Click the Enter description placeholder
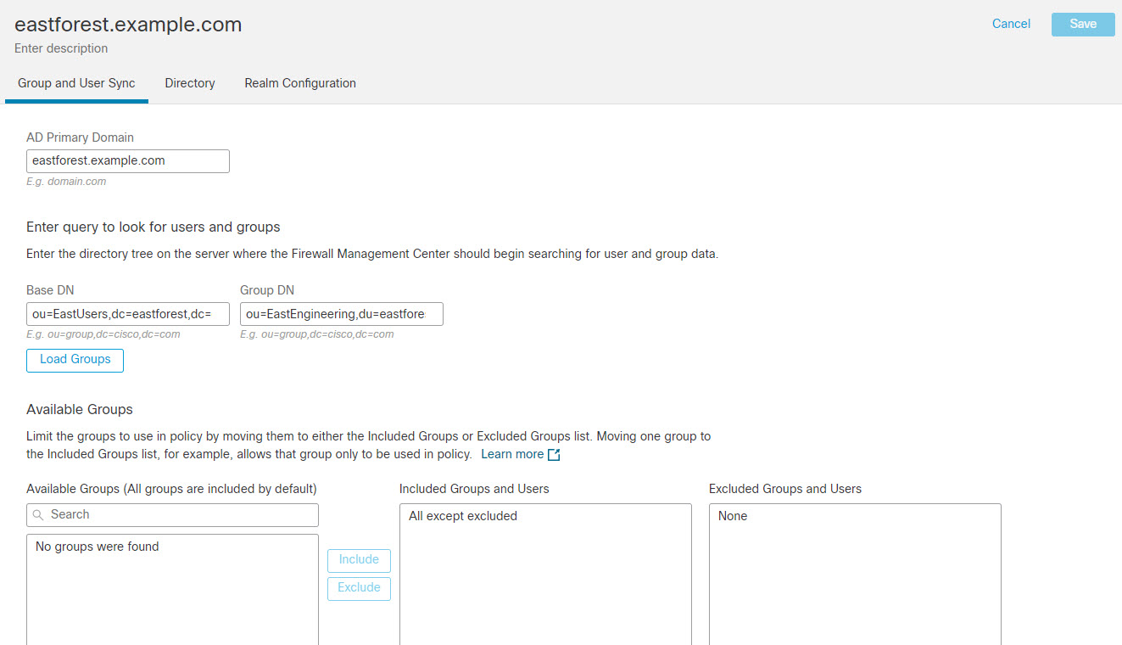Viewport: 1122px width, 645px height. pyautogui.click(x=60, y=48)
